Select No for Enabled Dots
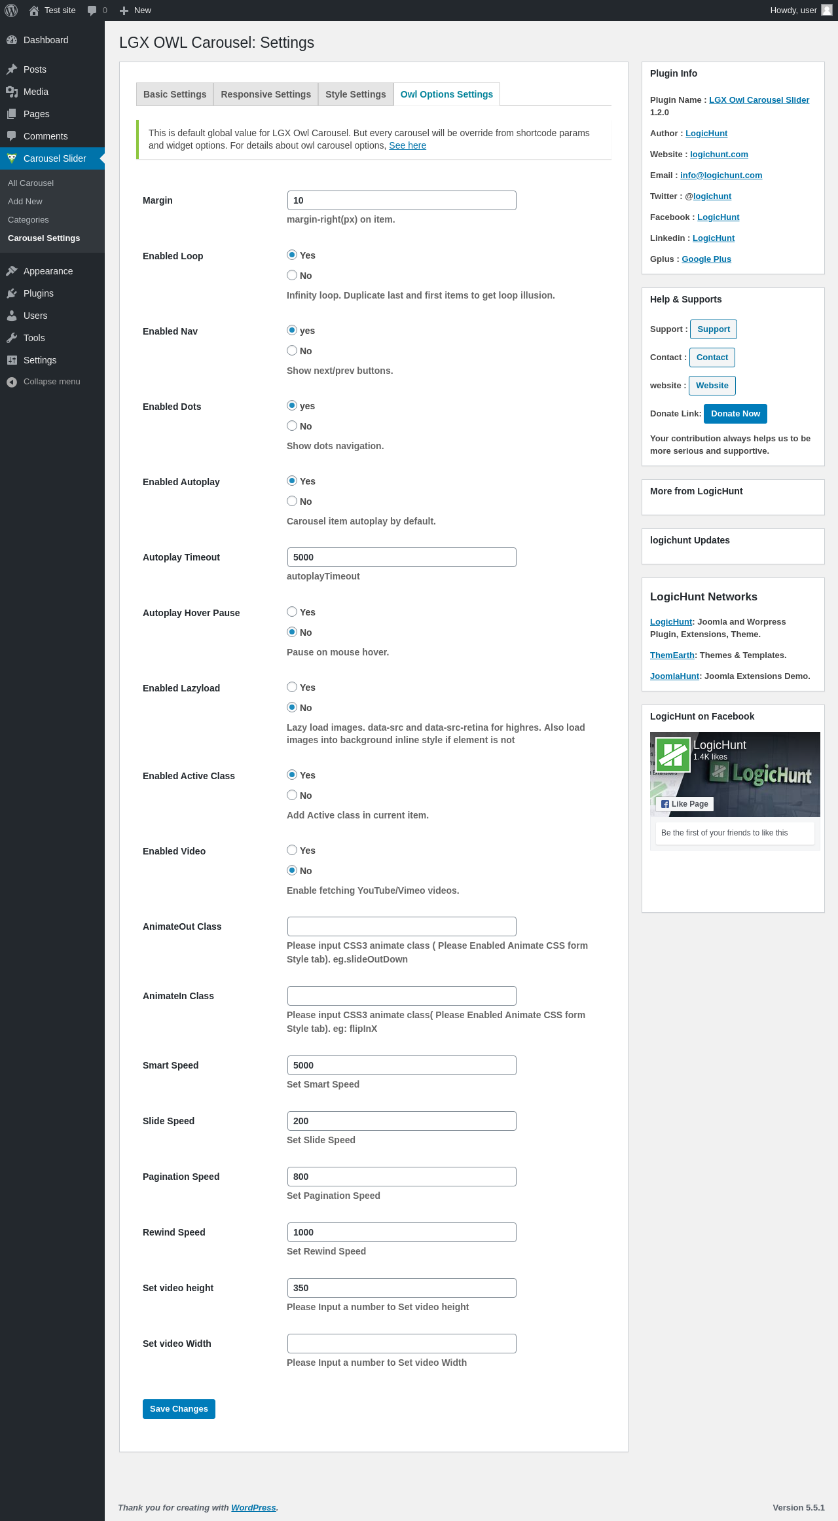 click(292, 426)
